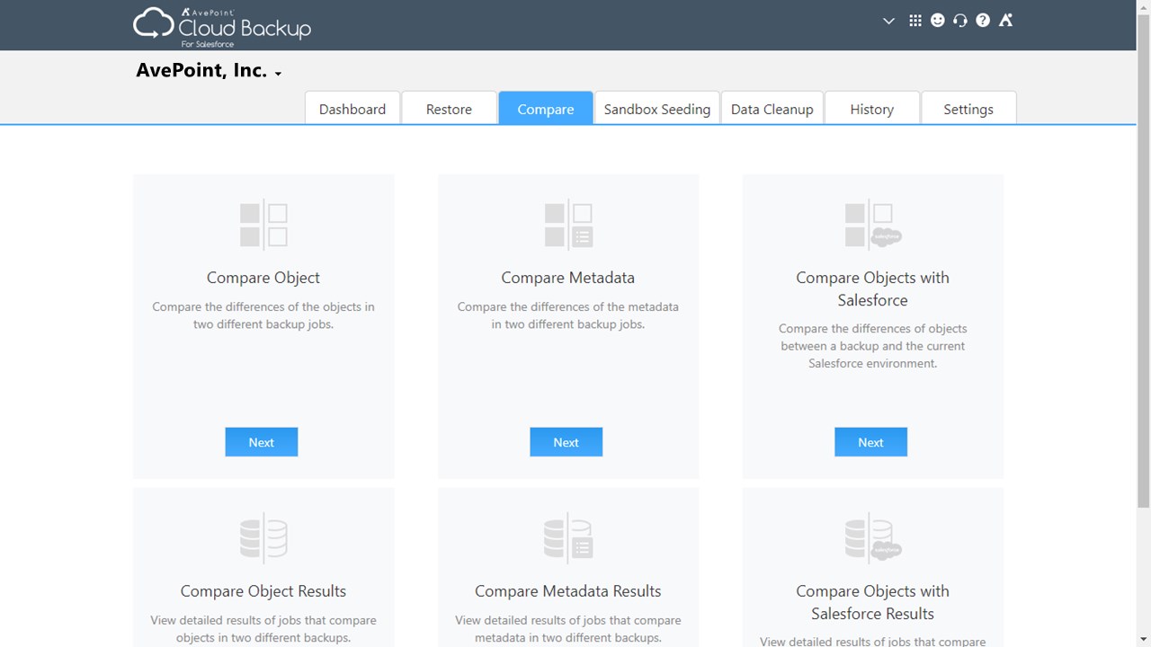
Task: Click the Compare Objects with Salesforce Results title
Action: 873,602
